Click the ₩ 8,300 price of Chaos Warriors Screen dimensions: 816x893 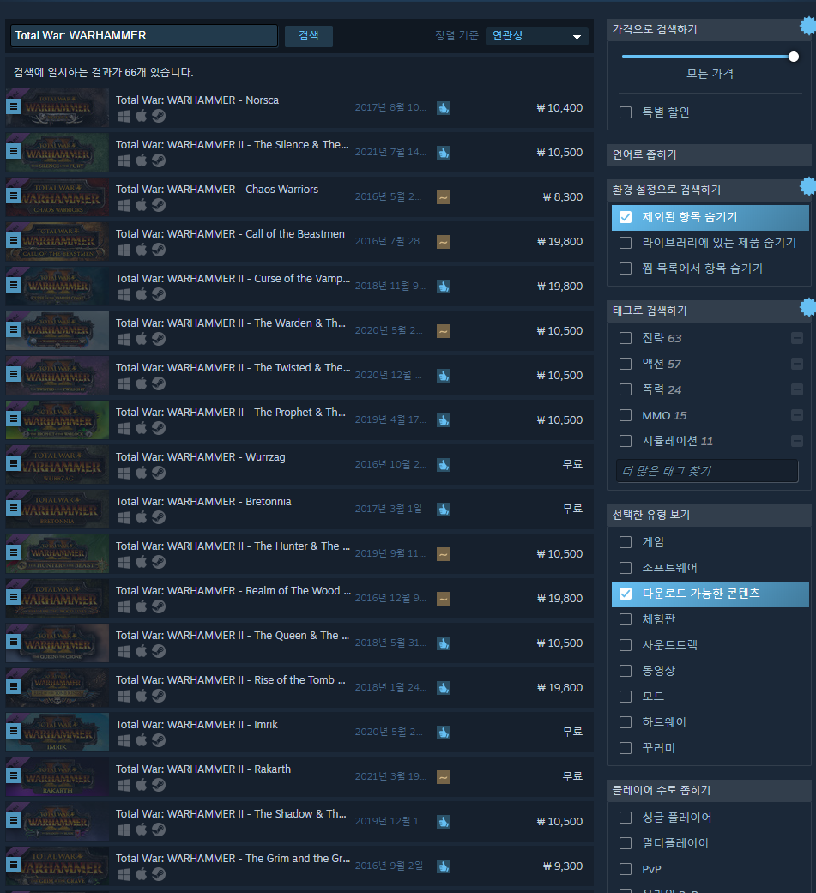point(562,197)
